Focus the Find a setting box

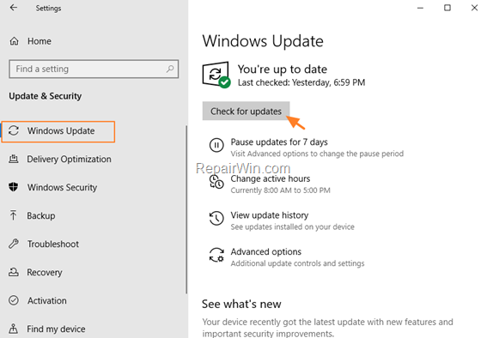coord(94,69)
